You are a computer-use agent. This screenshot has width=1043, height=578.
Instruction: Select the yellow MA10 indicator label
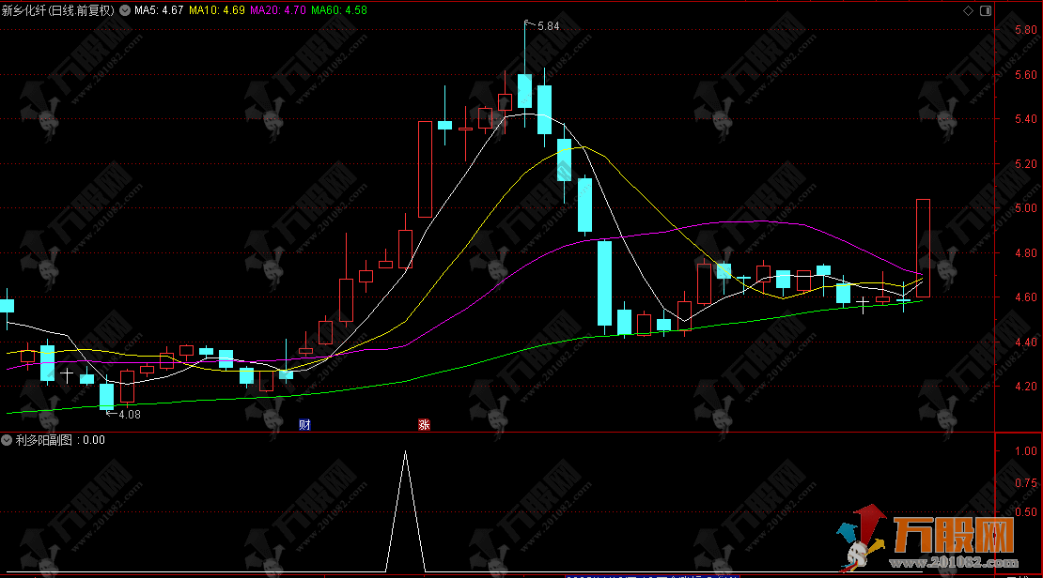[x=216, y=10]
